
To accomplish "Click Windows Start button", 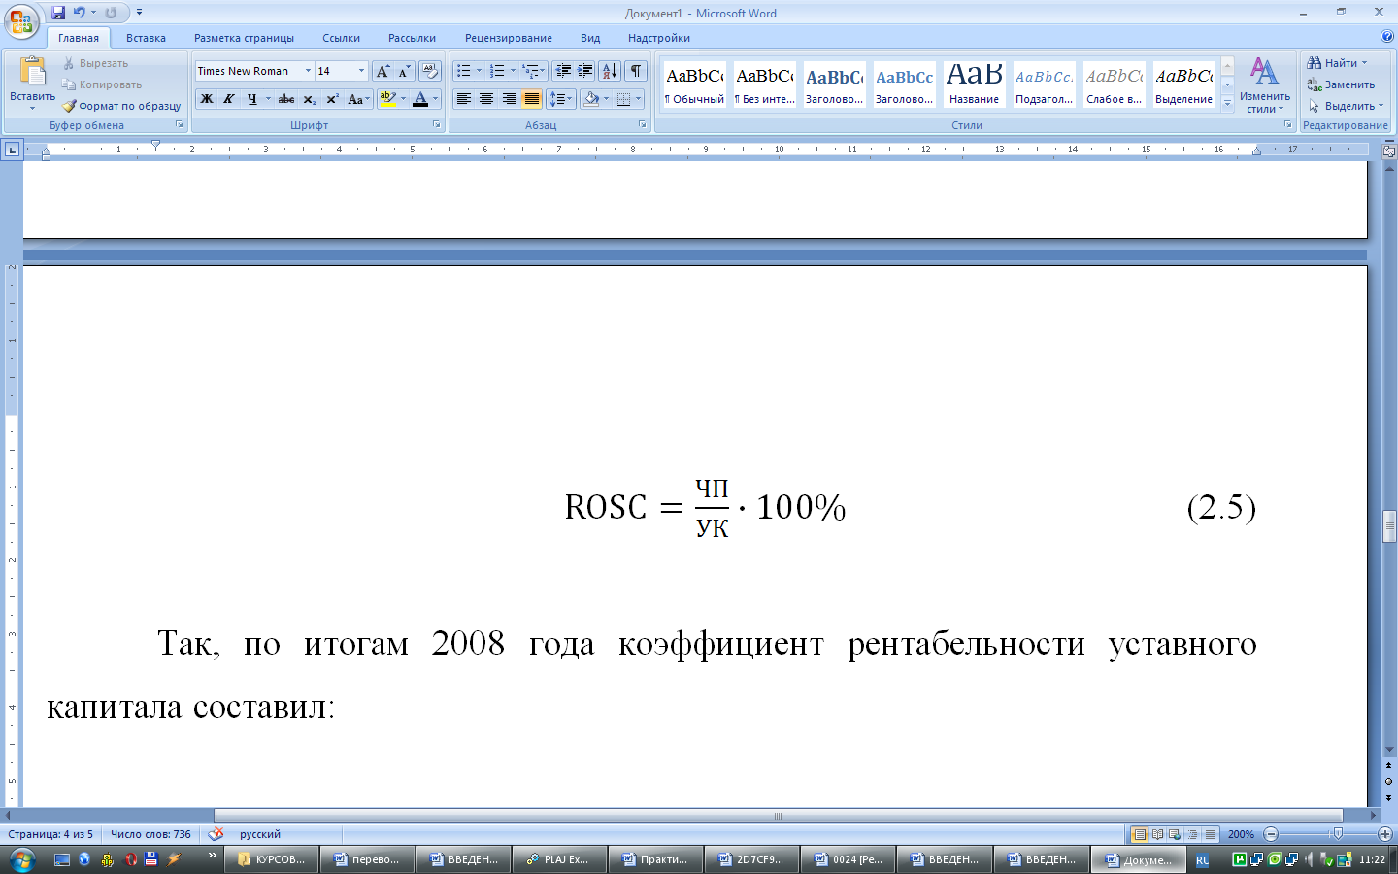I will (21, 859).
